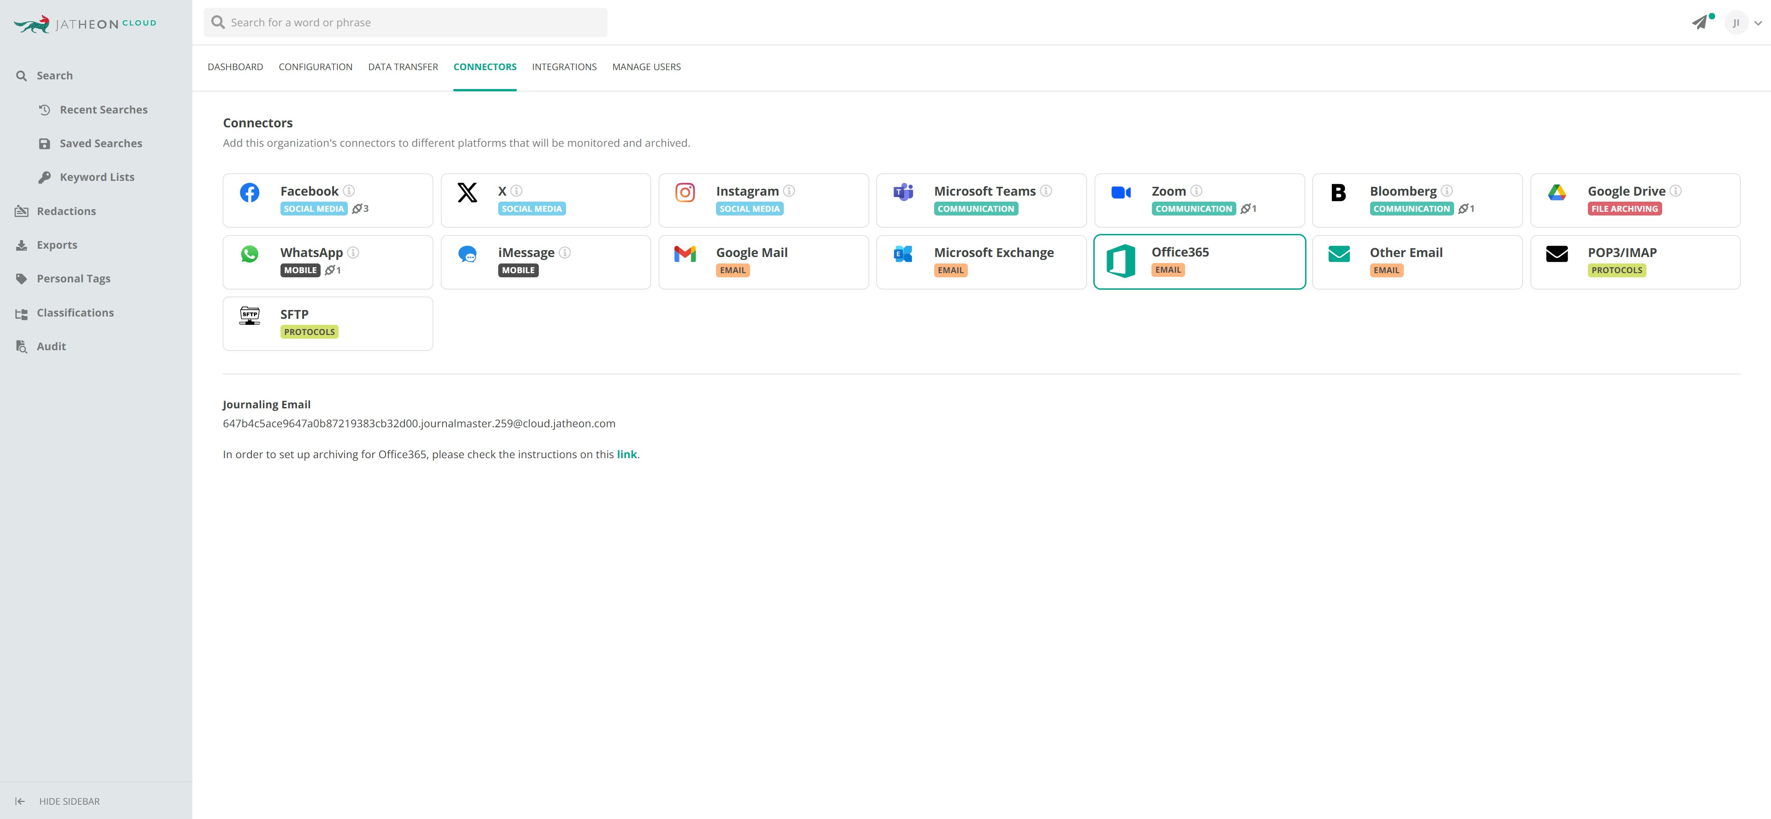This screenshot has height=819, width=1771.
Task: Show info for the Bloomberg connector
Action: click(x=1447, y=191)
